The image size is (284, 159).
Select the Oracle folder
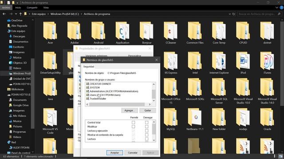tap(267, 119)
